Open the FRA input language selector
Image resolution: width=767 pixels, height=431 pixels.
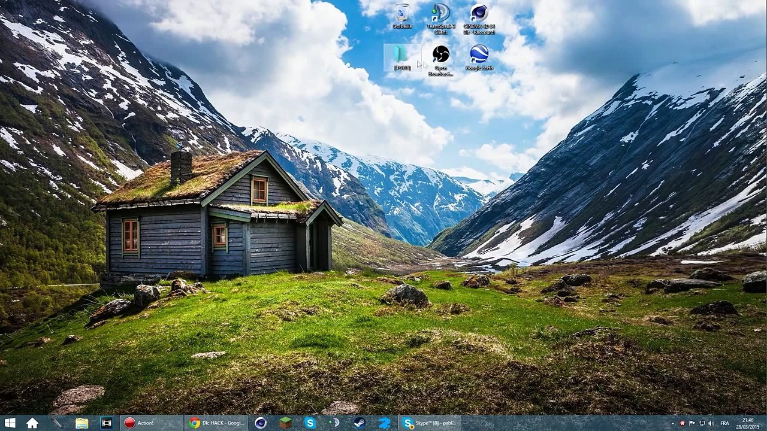tap(724, 423)
